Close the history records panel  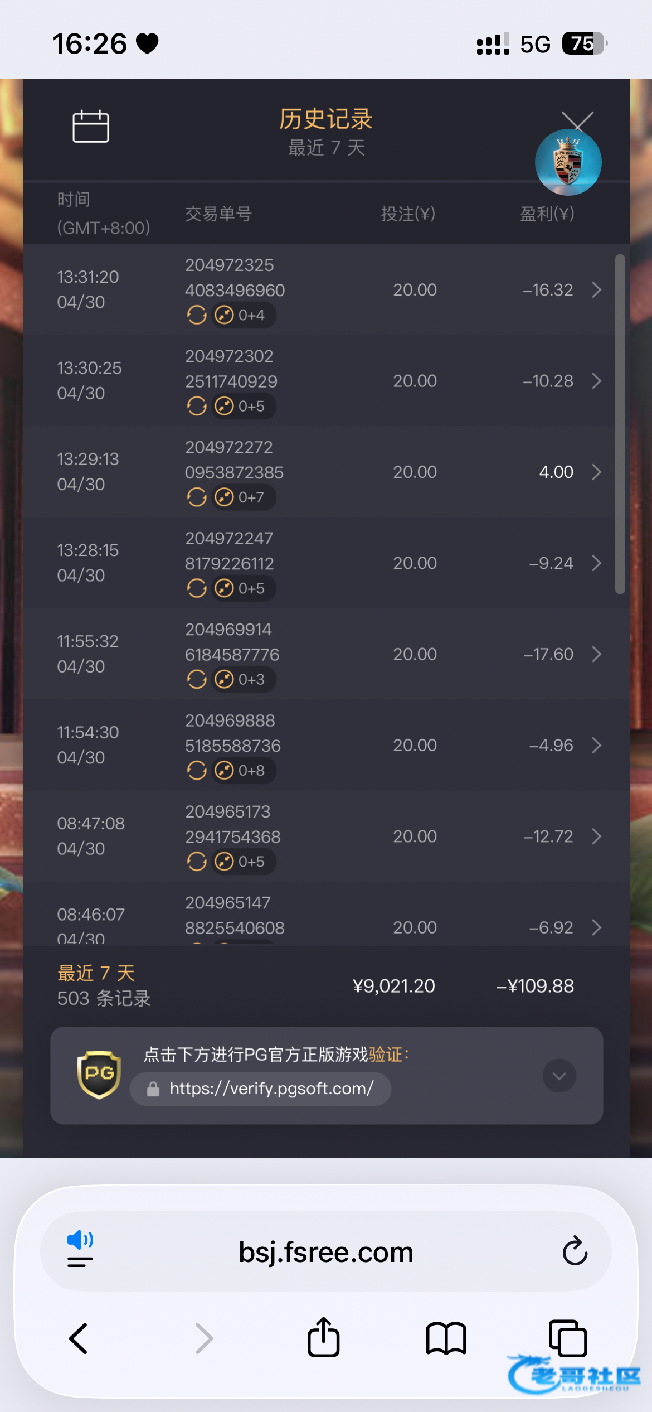[577, 121]
